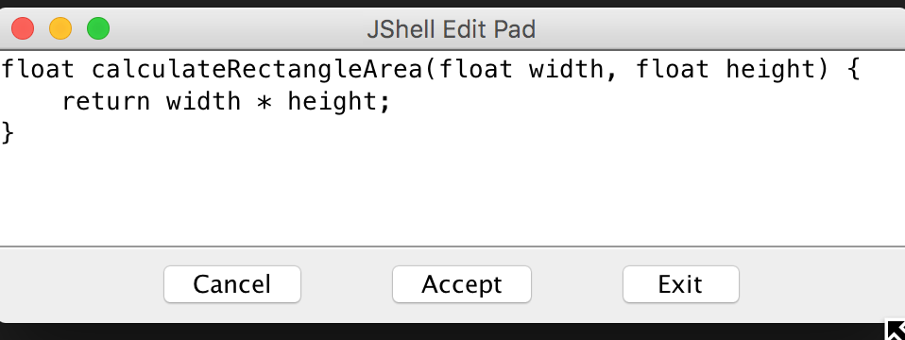Click the height parameter in method signature
This screenshot has height=340, width=905.
click(770, 71)
